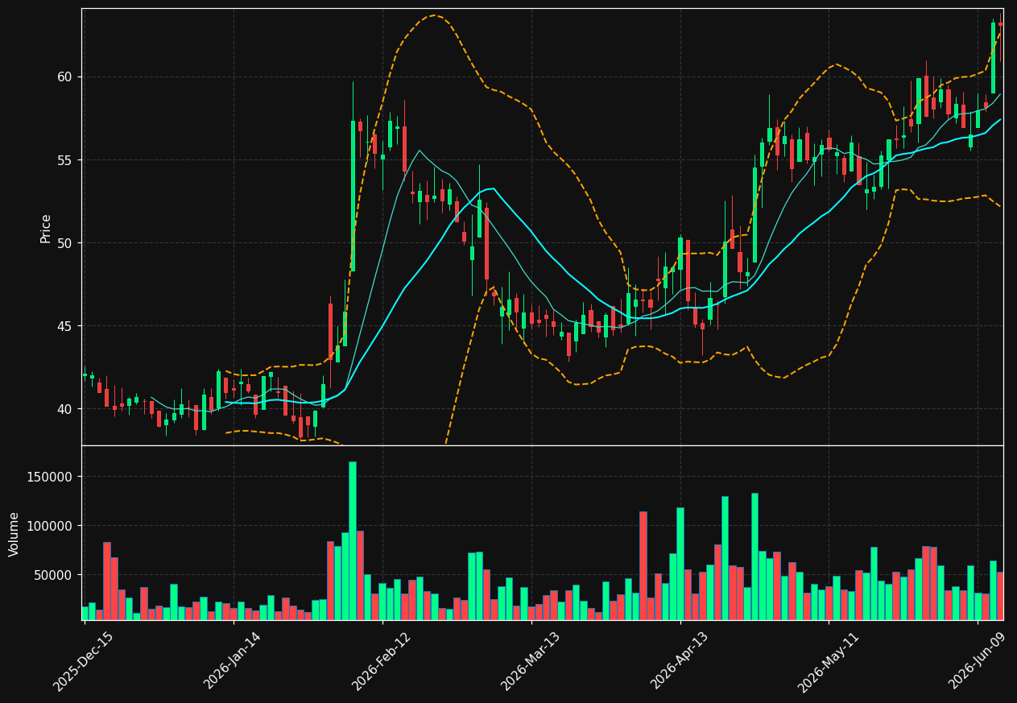Click the 2026-Apr-13 date label
The height and width of the screenshot is (703, 1017).
(x=679, y=660)
